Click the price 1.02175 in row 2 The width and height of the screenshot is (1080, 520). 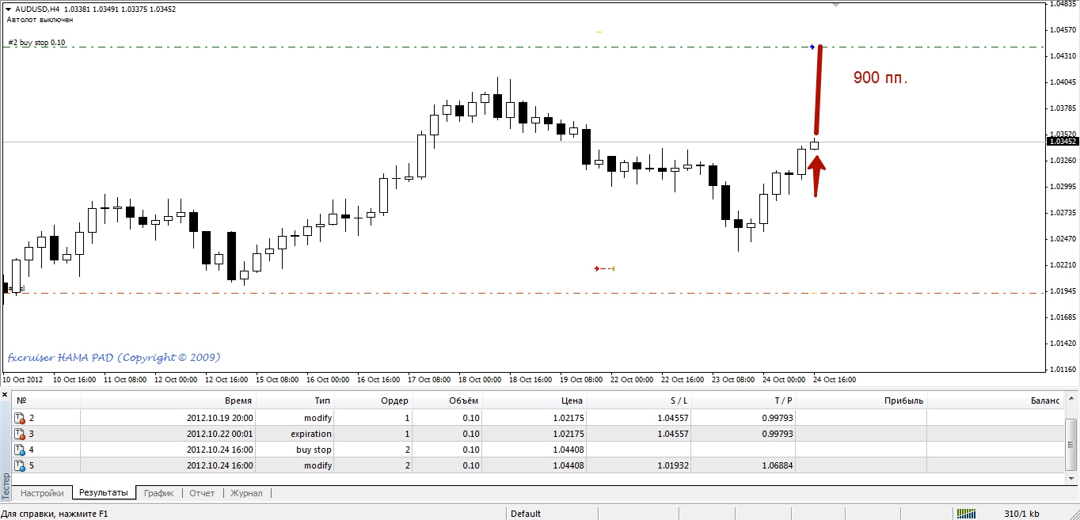coord(569,418)
